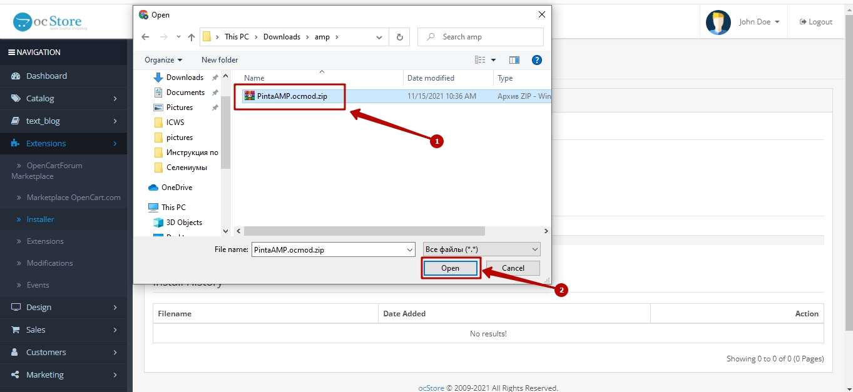Screen dimensions: 853x392
Task: Open the view options dropdown arrow
Action: (493, 60)
